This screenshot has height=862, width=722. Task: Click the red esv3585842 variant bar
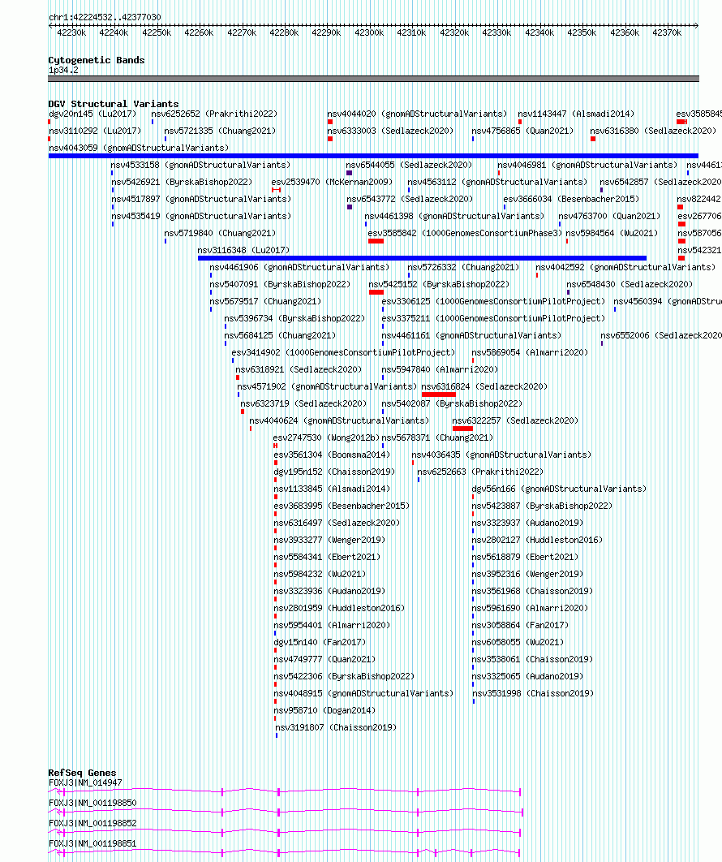click(376, 241)
